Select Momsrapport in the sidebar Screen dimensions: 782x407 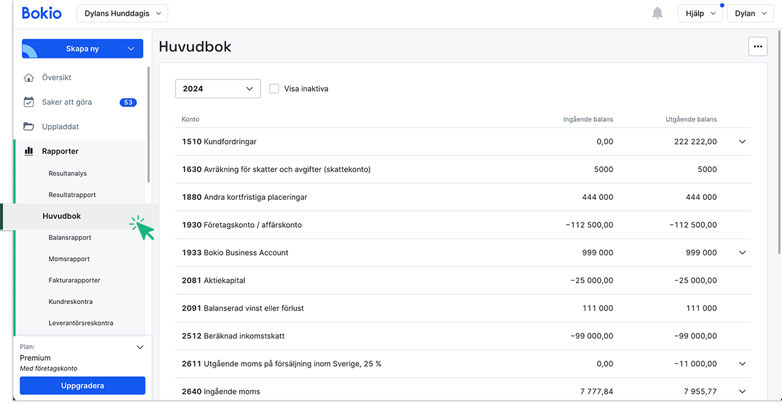tap(69, 259)
